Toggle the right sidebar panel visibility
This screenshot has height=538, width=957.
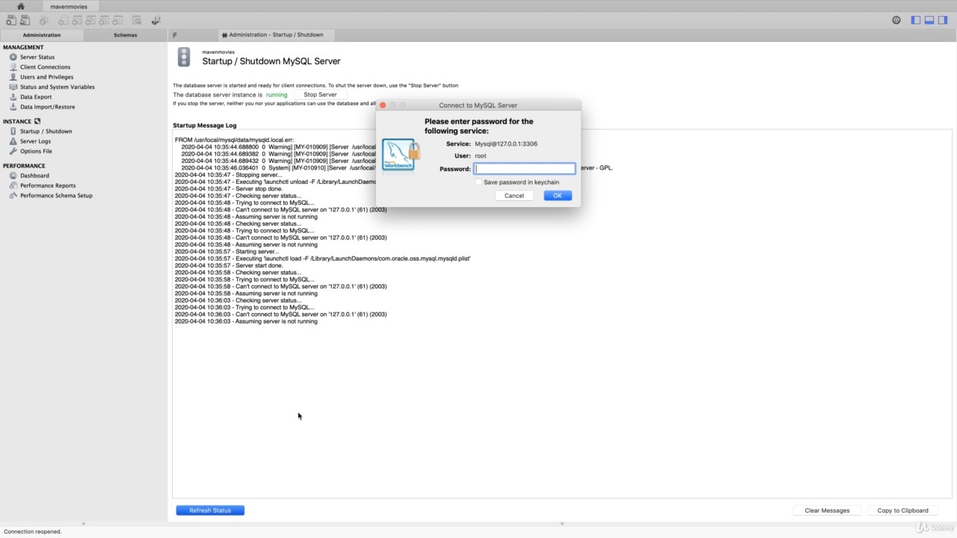944,20
